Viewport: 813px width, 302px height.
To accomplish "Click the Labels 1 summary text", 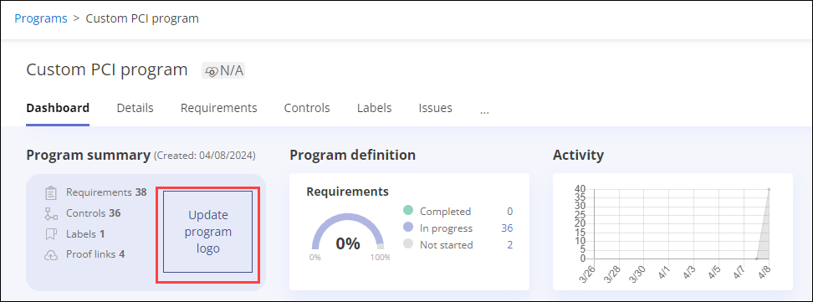I will point(85,234).
